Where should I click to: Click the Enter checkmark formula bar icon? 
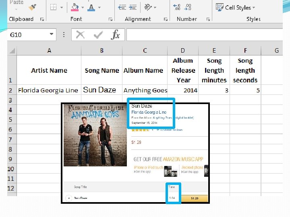click(98, 35)
